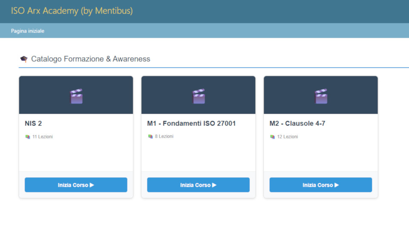This screenshot has height=231, width=409.
Task: Click the clapperboard icon on M2 Clausole card
Action: click(320, 96)
